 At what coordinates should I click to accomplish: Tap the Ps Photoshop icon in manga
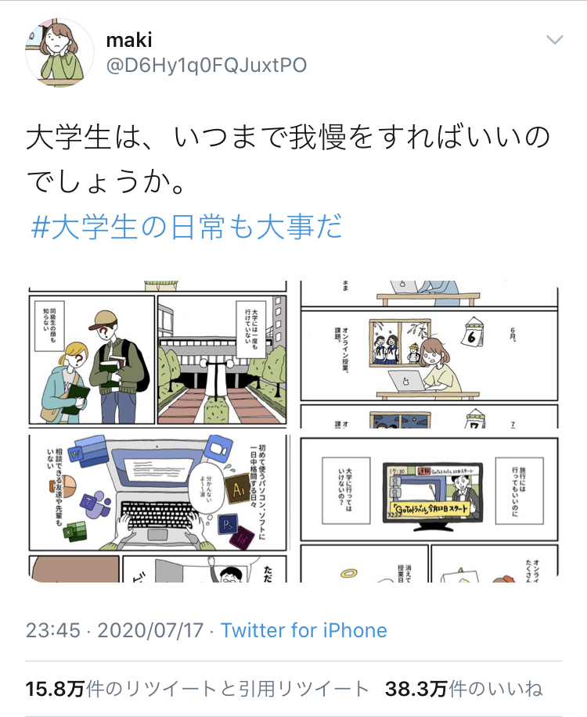(x=228, y=524)
